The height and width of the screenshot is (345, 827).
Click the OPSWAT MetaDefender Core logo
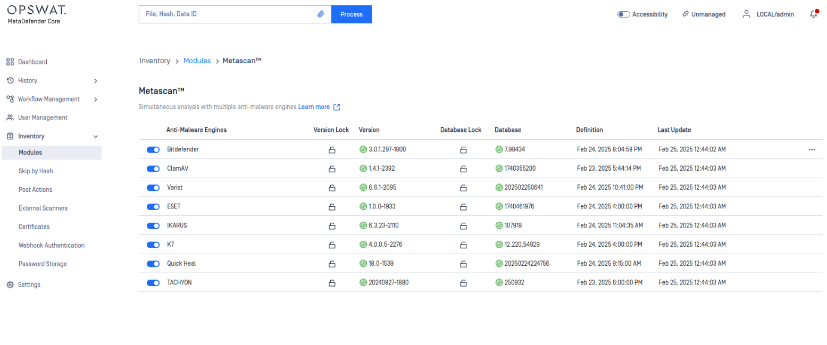pos(37,15)
